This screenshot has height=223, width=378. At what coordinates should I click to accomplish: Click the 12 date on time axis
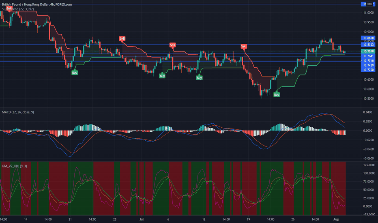204,219
